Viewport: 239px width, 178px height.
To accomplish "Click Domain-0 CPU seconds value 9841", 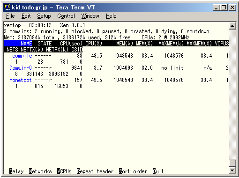I will click(x=77, y=68).
